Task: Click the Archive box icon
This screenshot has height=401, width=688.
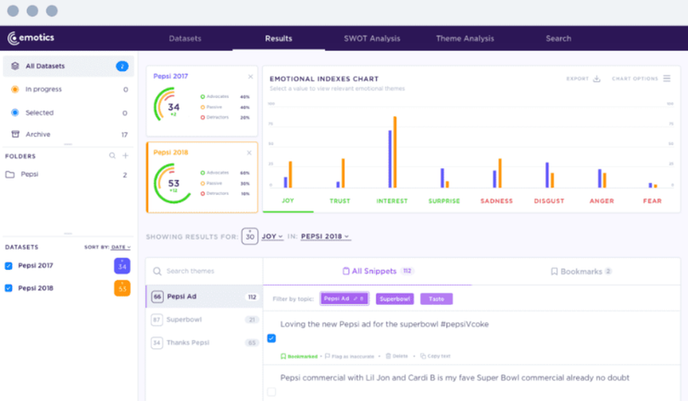Action: tap(15, 134)
